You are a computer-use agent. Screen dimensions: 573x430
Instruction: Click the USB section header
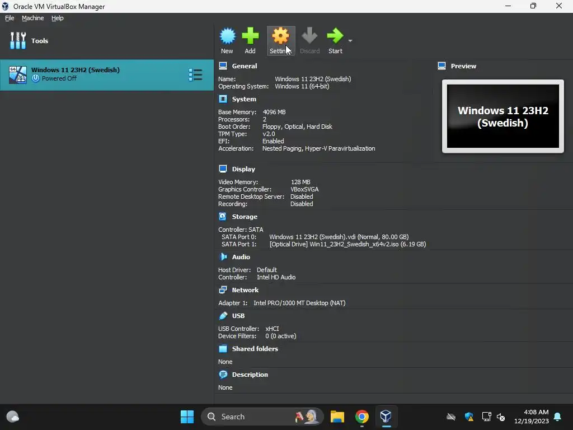[238, 316]
